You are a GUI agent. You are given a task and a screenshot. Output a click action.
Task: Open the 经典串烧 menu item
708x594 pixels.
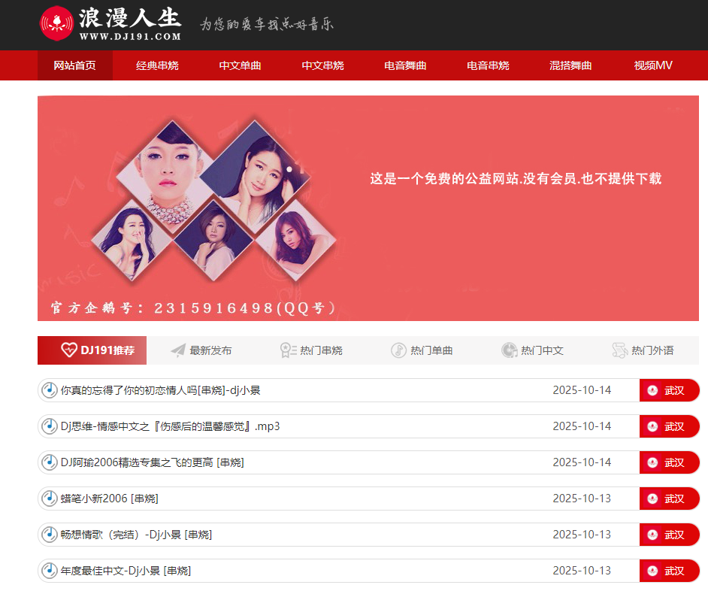pos(157,65)
